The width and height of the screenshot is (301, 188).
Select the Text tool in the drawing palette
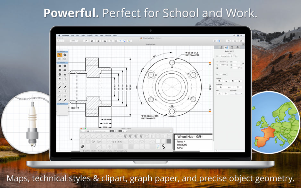tap(60, 91)
